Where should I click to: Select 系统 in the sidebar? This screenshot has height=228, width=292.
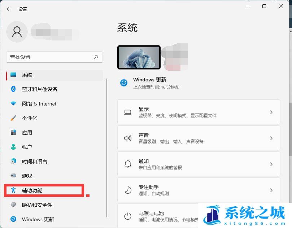27,75
